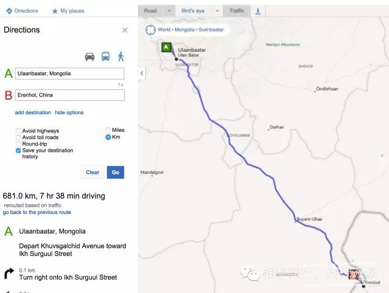Click the add destination link
Viewport: 389px width, 293px height.
click(33, 112)
